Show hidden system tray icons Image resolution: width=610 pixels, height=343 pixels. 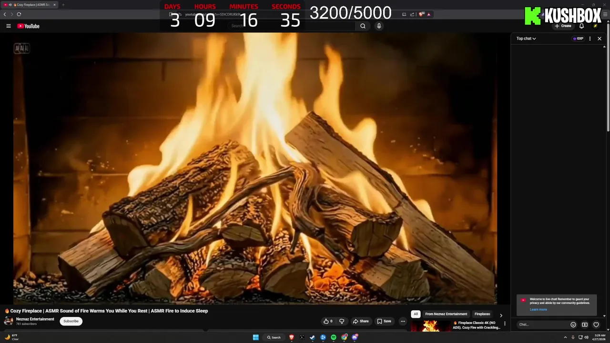click(566, 337)
